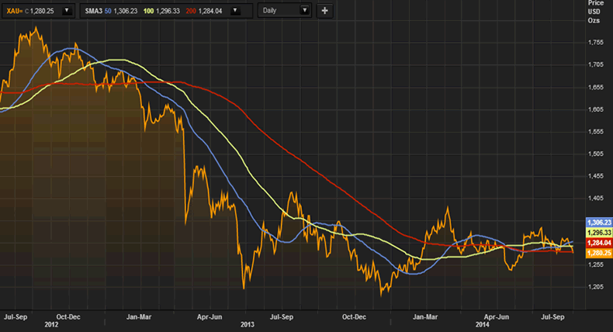This screenshot has height=332, width=613.
Task: Open the Daily interval dropdown
Action: [303, 11]
